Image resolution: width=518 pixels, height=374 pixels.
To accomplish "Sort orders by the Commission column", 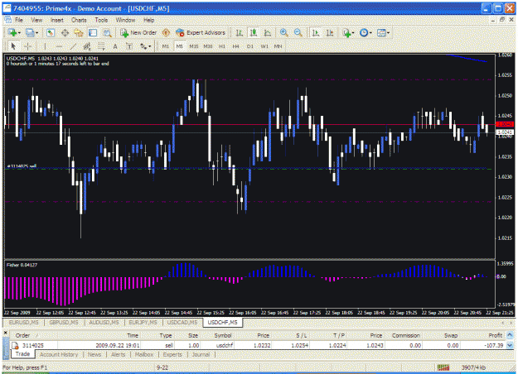I will (x=405, y=335).
